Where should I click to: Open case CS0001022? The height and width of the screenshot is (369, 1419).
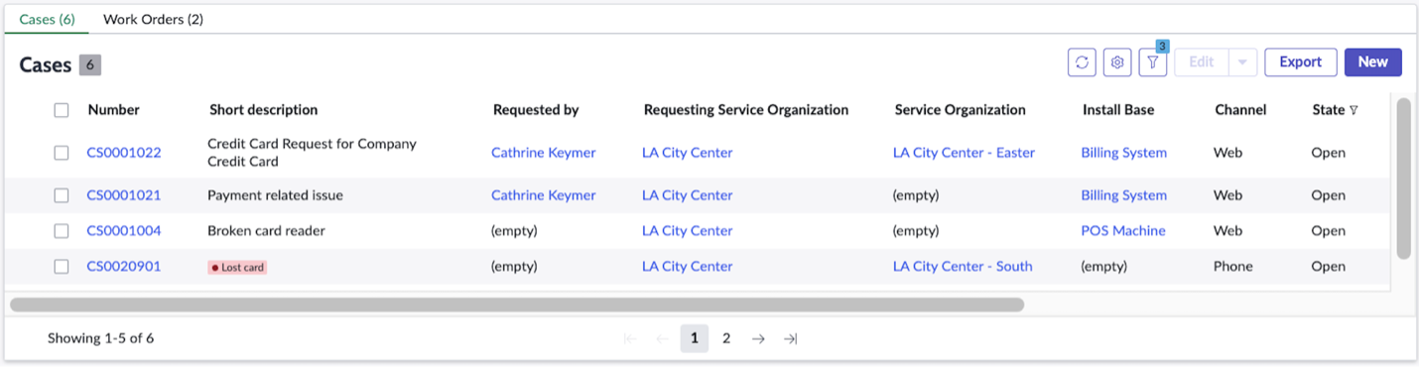(124, 153)
